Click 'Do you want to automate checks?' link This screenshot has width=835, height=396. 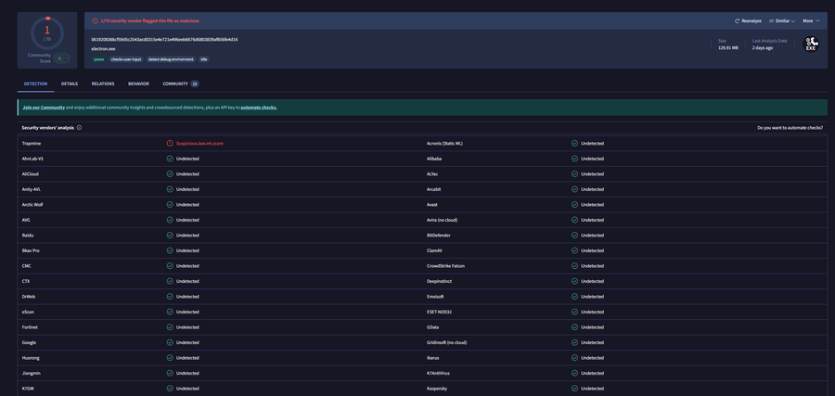(x=790, y=128)
